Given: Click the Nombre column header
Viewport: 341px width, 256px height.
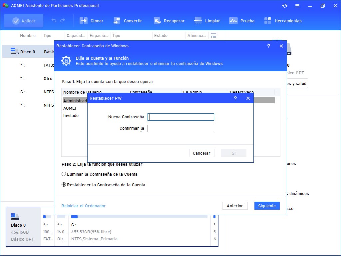Looking at the screenshot, I should (x=28, y=35).
